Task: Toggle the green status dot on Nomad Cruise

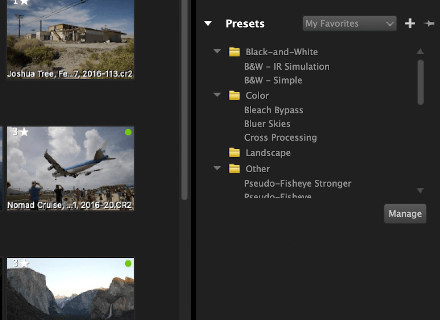Action: coord(128,133)
